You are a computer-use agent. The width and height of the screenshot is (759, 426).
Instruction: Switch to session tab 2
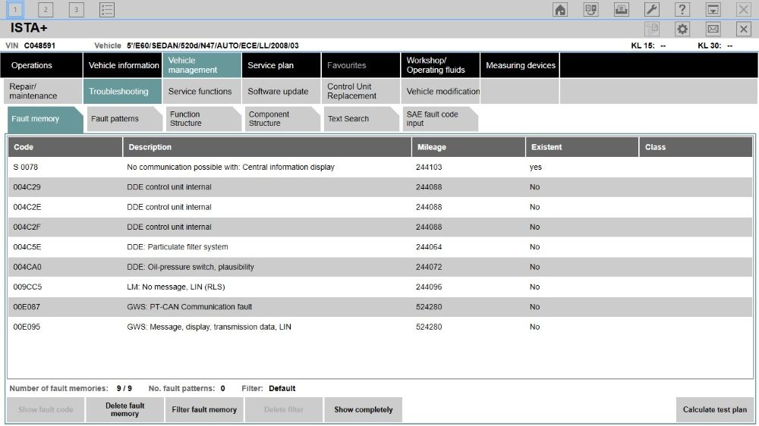(46, 9)
